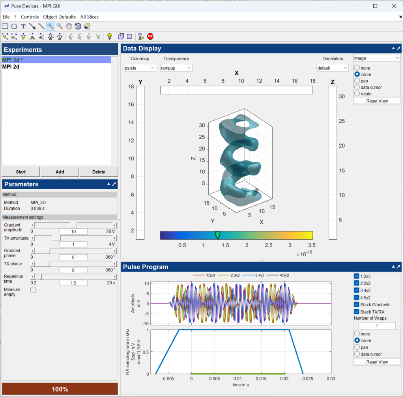Select the rectangle annotation tool
This screenshot has height=397, width=404.
(x=5, y=26)
